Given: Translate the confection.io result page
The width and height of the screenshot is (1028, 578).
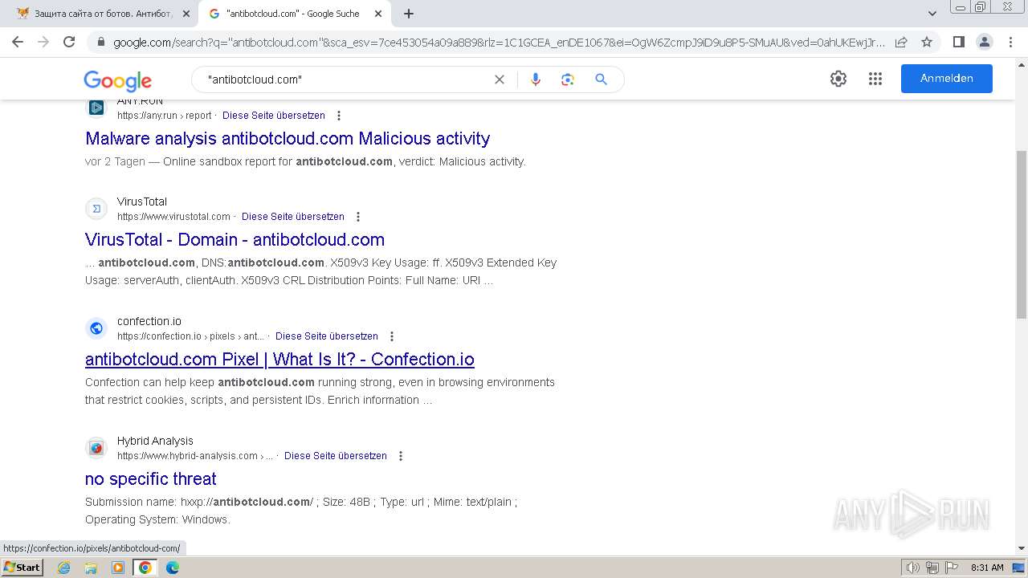Looking at the screenshot, I should (327, 336).
